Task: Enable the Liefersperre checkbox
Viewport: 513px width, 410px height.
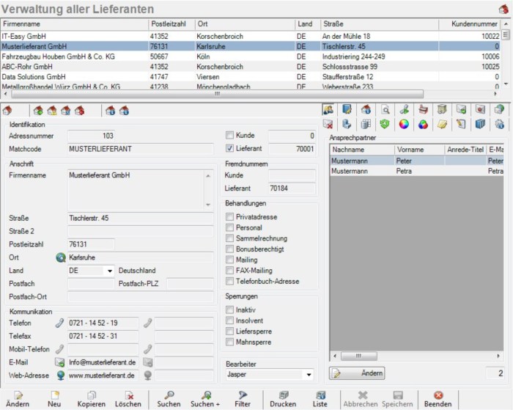Action: (x=229, y=331)
